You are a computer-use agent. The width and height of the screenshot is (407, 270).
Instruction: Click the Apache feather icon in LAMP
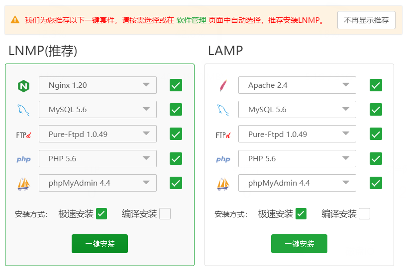(223, 85)
